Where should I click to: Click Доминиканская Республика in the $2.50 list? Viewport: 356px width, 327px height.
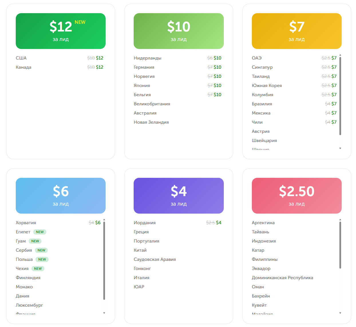point(282,278)
